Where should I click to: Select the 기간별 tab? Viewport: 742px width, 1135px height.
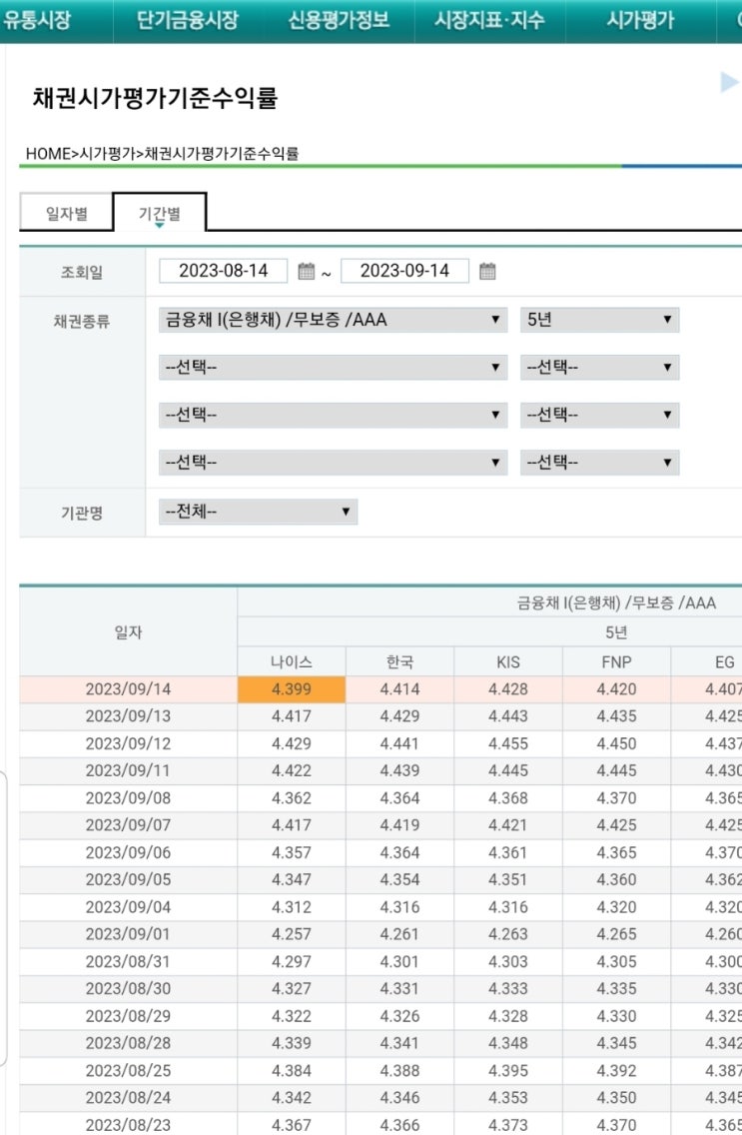tap(160, 214)
